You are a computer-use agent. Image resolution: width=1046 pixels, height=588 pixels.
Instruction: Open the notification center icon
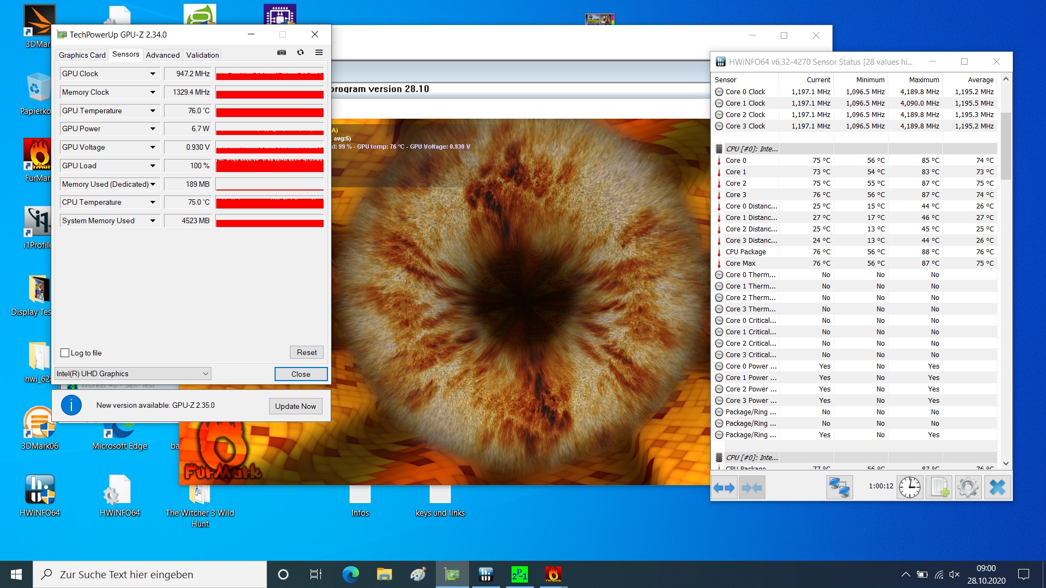1024,574
